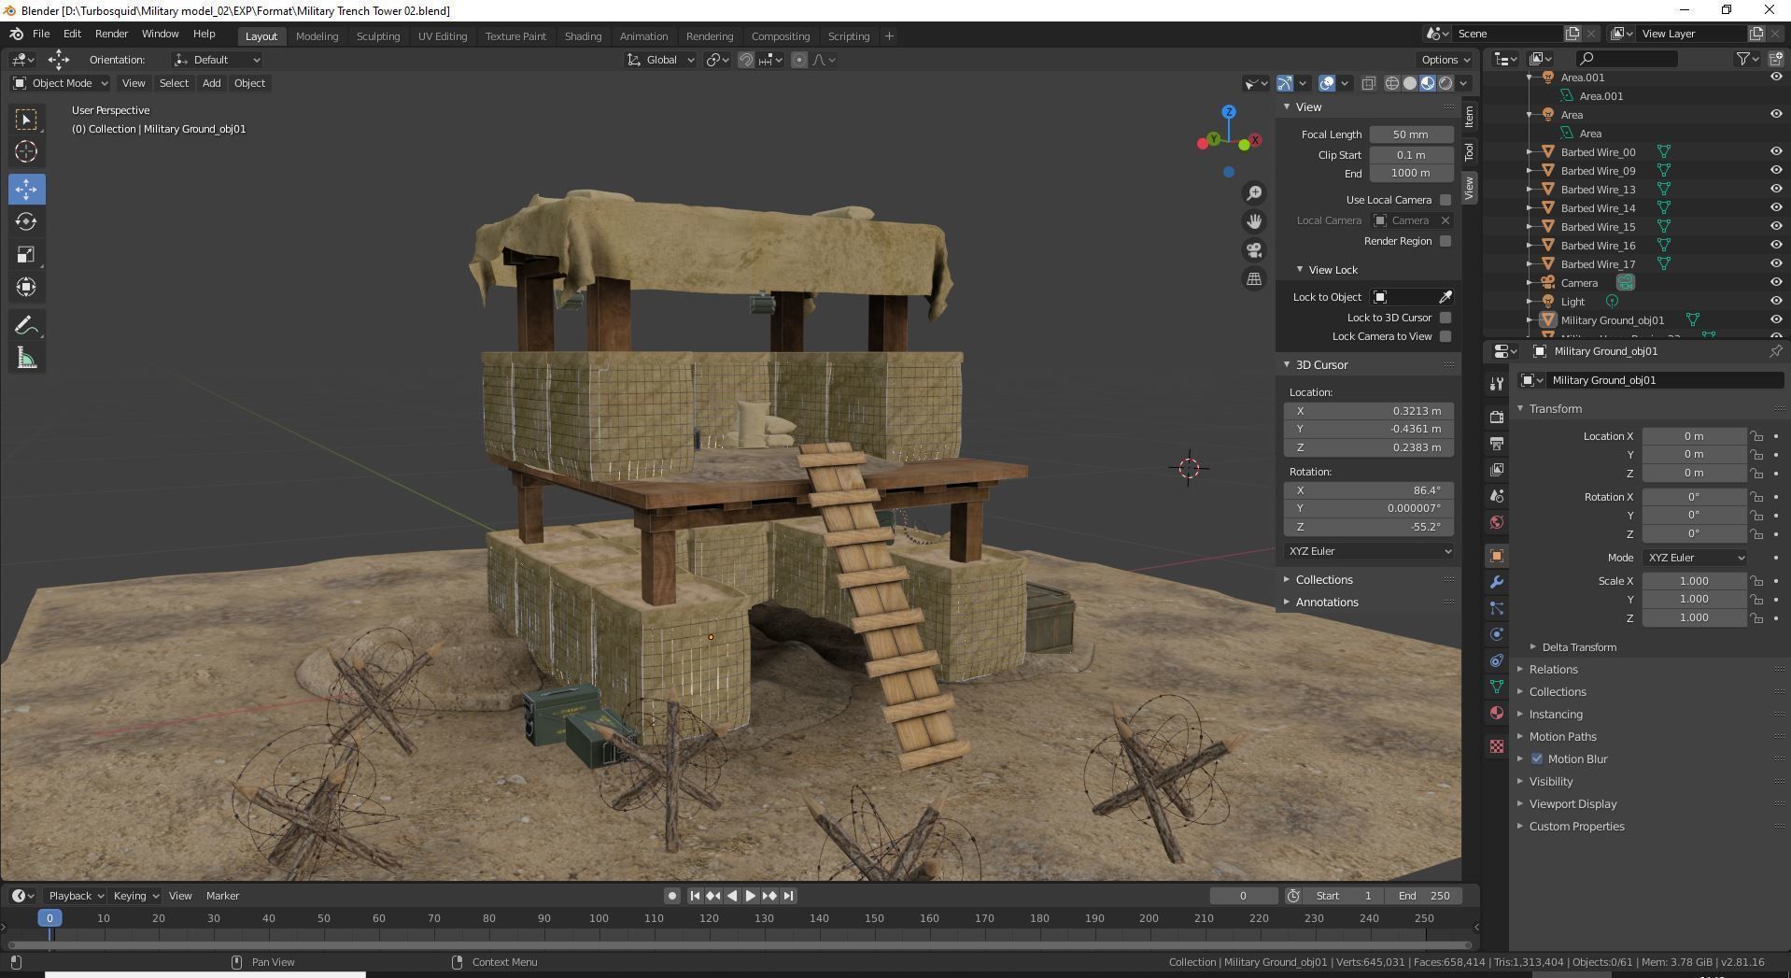Click the eyedropper in Lock to Object
Image resolution: width=1791 pixels, height=978 pixels.
point(1445,297)
